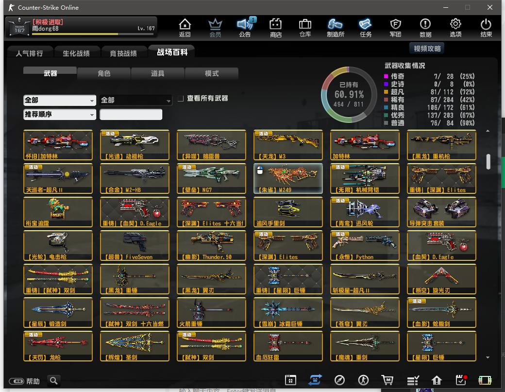Image resolution: width=505 pixels, height=392 pixels.
Task: Click the 视频攻略 button
Action: [427, 49]
